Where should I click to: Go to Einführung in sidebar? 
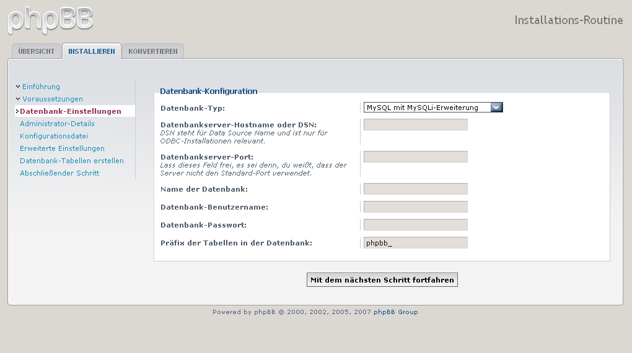pos(41,87)
